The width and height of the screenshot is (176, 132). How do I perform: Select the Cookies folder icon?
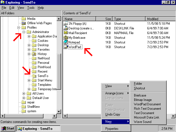(34, 41)
